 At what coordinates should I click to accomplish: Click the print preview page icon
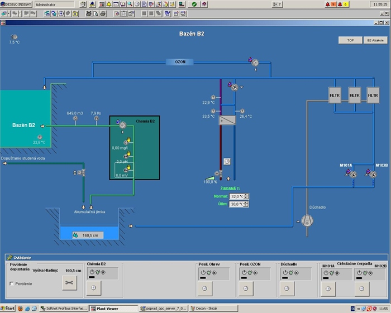coord(96,14)
